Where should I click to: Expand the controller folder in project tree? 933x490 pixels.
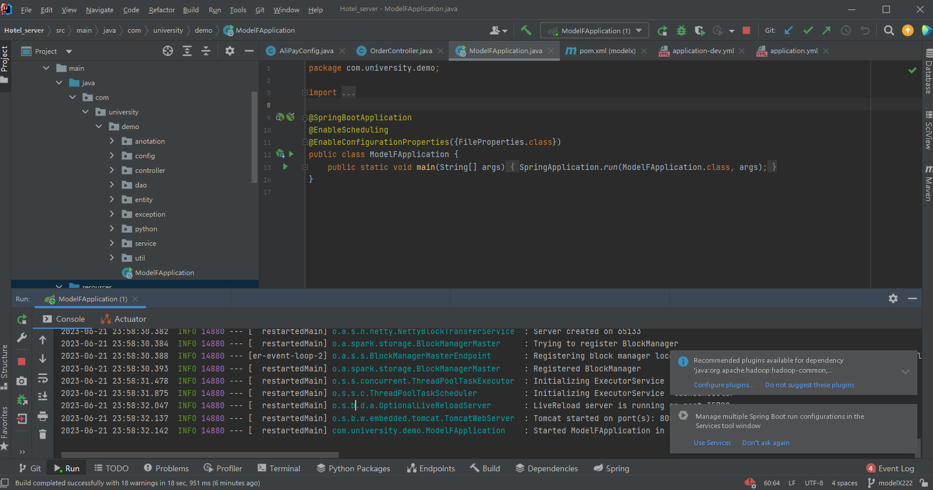click(112, 171)
